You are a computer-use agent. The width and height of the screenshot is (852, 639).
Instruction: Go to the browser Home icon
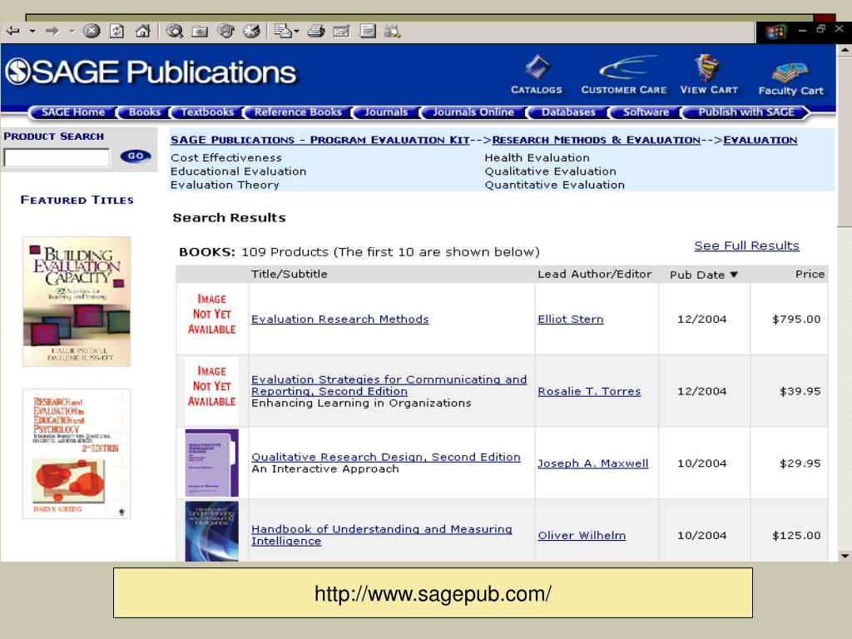tap(143, 31)
